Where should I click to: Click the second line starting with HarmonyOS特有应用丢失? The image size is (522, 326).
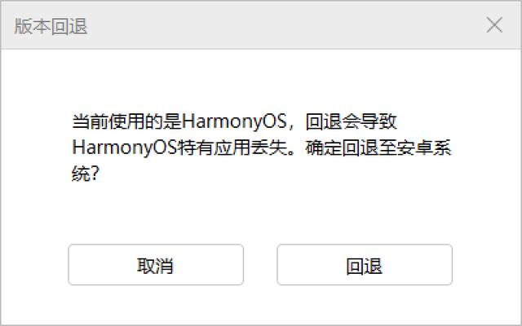tap(262, 148)
